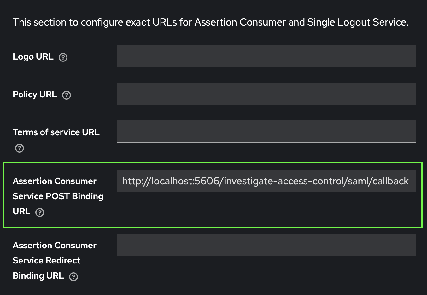Click the Assertion Consumer Service POST Binding URL label
427x295 pixels.
tap(58, 196)
